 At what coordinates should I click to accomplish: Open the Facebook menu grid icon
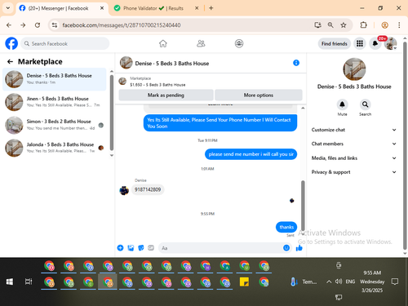[x=360, y=43]
